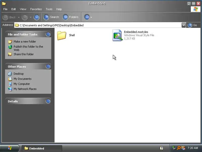
Task: Click the Embedded.msstyles file name
Action: click(136, 32)
